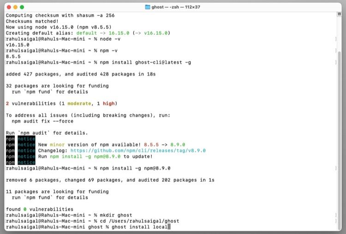346x234 pixels.
Task: Click the red 'high' vulnerability word
Action: [x=108, y=103]
